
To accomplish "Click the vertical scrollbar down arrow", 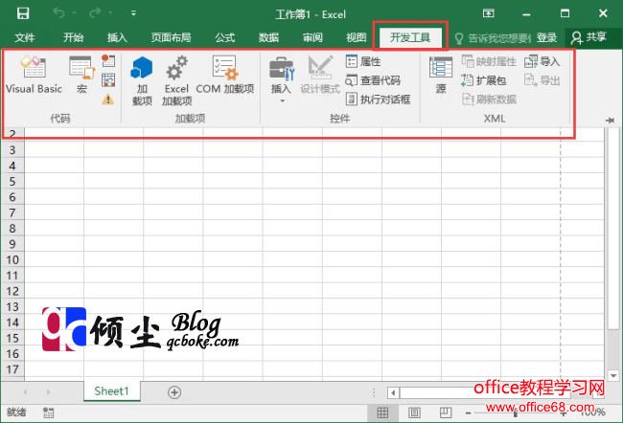I will 613,375.
